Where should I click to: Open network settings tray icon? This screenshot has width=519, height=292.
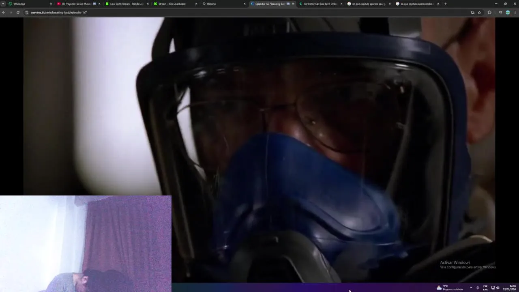coord(493,288)
